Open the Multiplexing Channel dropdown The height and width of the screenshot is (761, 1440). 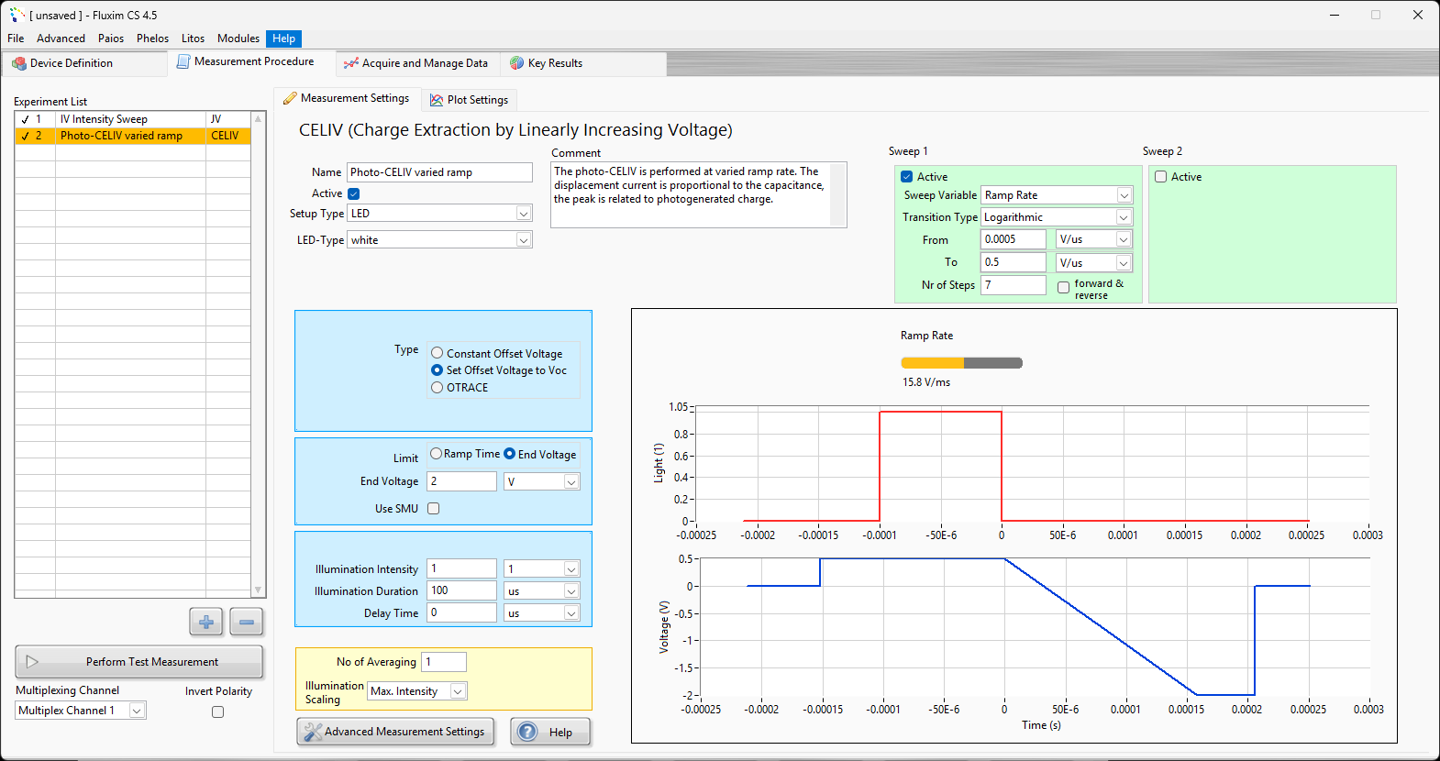137,711
